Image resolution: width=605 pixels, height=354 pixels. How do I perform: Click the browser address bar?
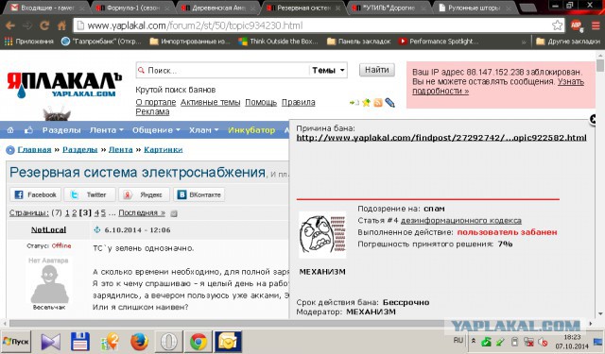tap(313, 25)
